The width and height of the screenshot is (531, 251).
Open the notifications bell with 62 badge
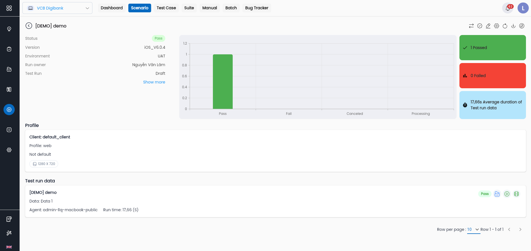[508, 8]
